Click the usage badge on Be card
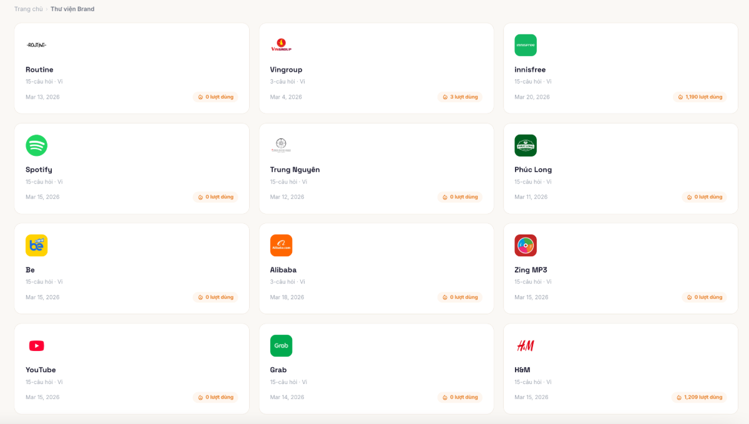 tap(215, 297)
